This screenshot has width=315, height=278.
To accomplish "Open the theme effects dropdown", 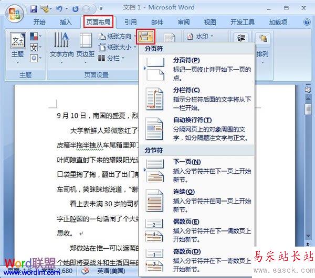I will point(36,58).
